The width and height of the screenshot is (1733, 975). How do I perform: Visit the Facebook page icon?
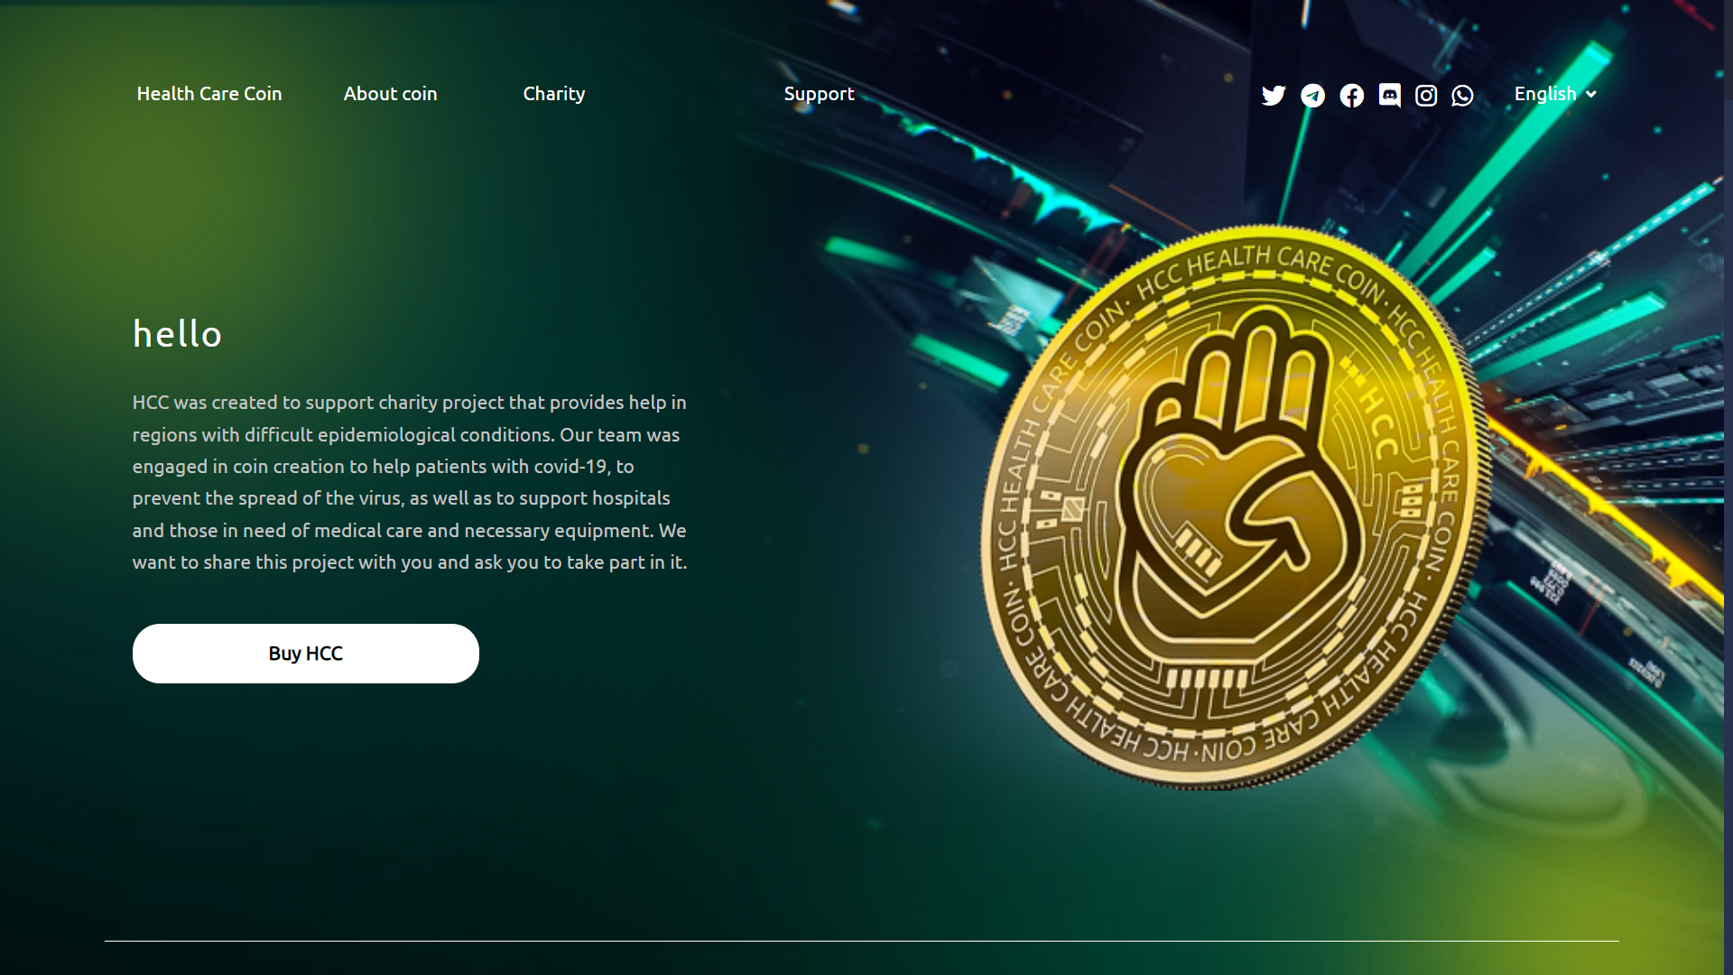pos(1351,95)
